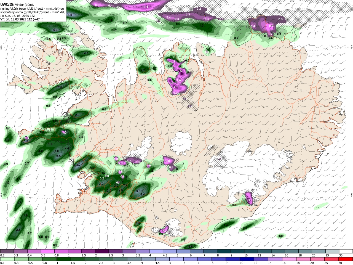Click the 'UWC/IG: Vindur (10m)' title text
353x265 pixels.
(x=17, y=5)
